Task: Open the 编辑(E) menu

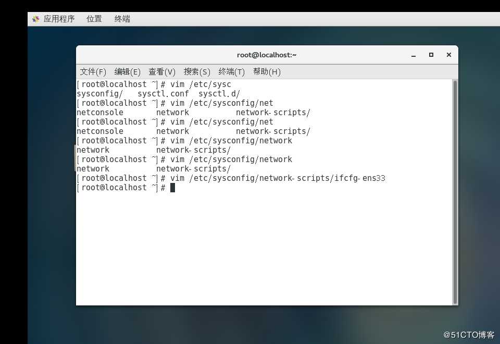Action: (127, 72)
